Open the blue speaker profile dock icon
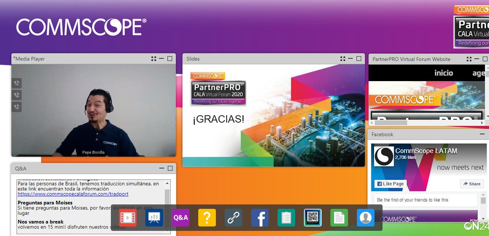489x236 pixels. (366, 218)
